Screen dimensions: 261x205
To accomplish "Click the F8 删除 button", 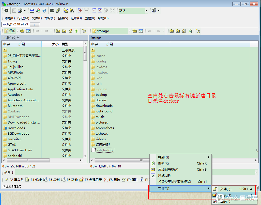I will 112,180.
